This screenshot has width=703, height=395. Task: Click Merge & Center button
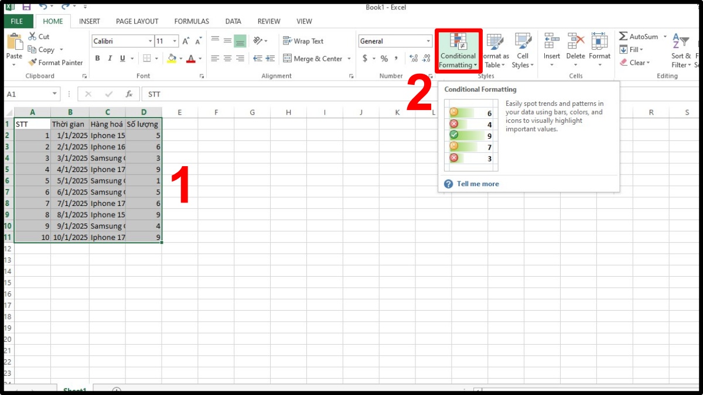(x=313, y=59)
